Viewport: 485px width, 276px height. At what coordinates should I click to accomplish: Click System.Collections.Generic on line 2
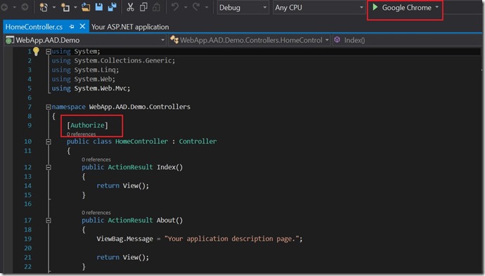pyautogui.click(x=123, y=60)
